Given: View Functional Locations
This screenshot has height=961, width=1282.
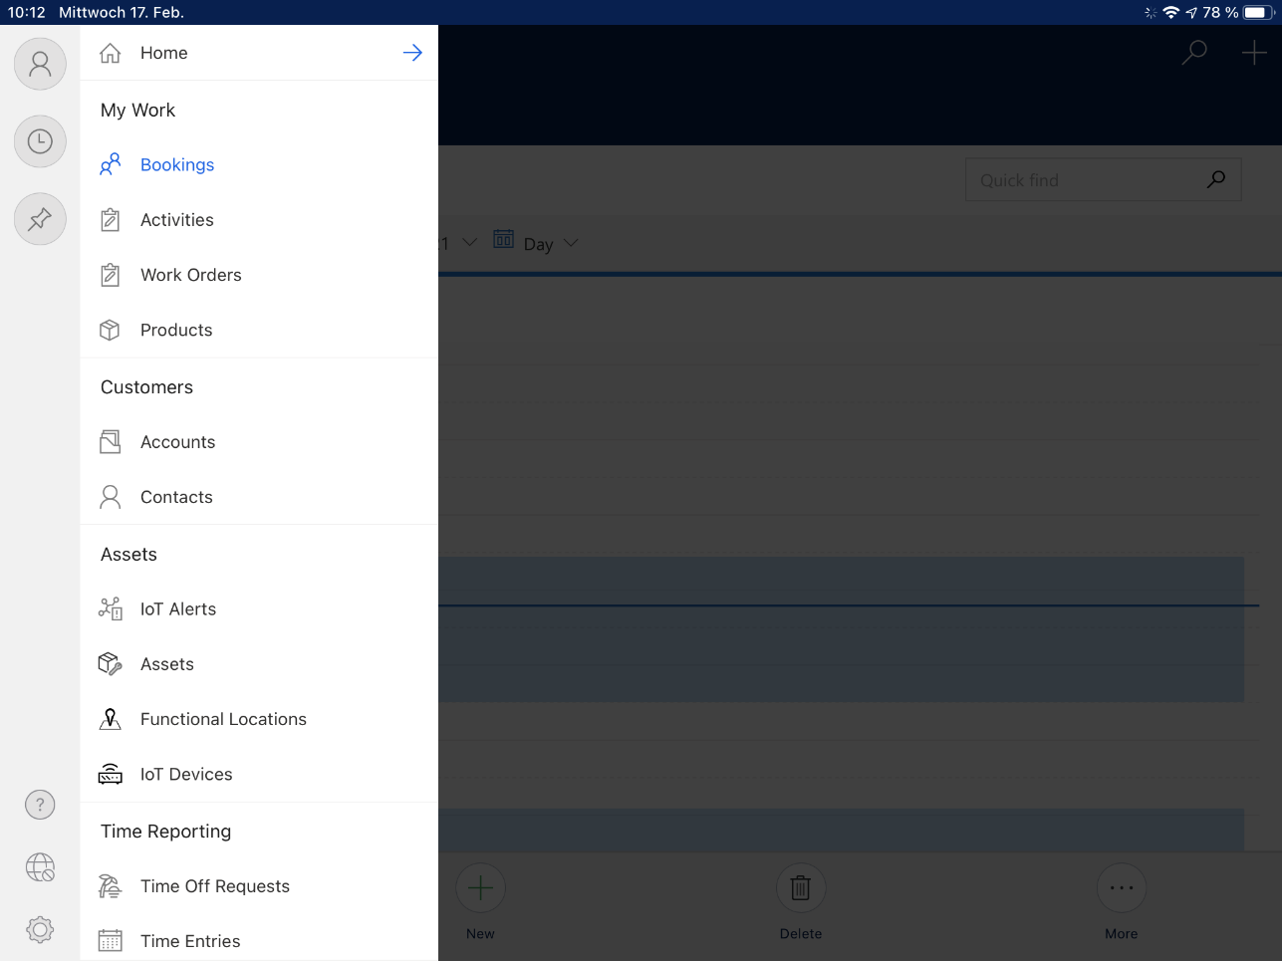Looking at the screenshot, I should [223, 718].
